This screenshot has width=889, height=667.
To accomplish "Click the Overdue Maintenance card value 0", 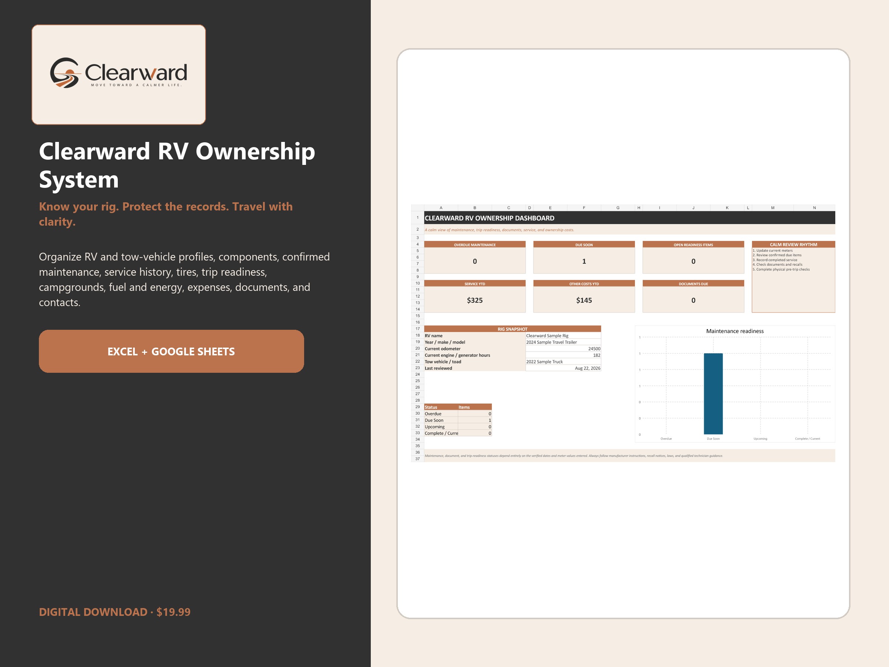I will tap(475, 261).
